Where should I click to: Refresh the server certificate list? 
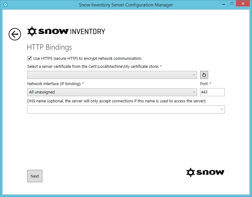pyautogui.click(x=204, y=75)
